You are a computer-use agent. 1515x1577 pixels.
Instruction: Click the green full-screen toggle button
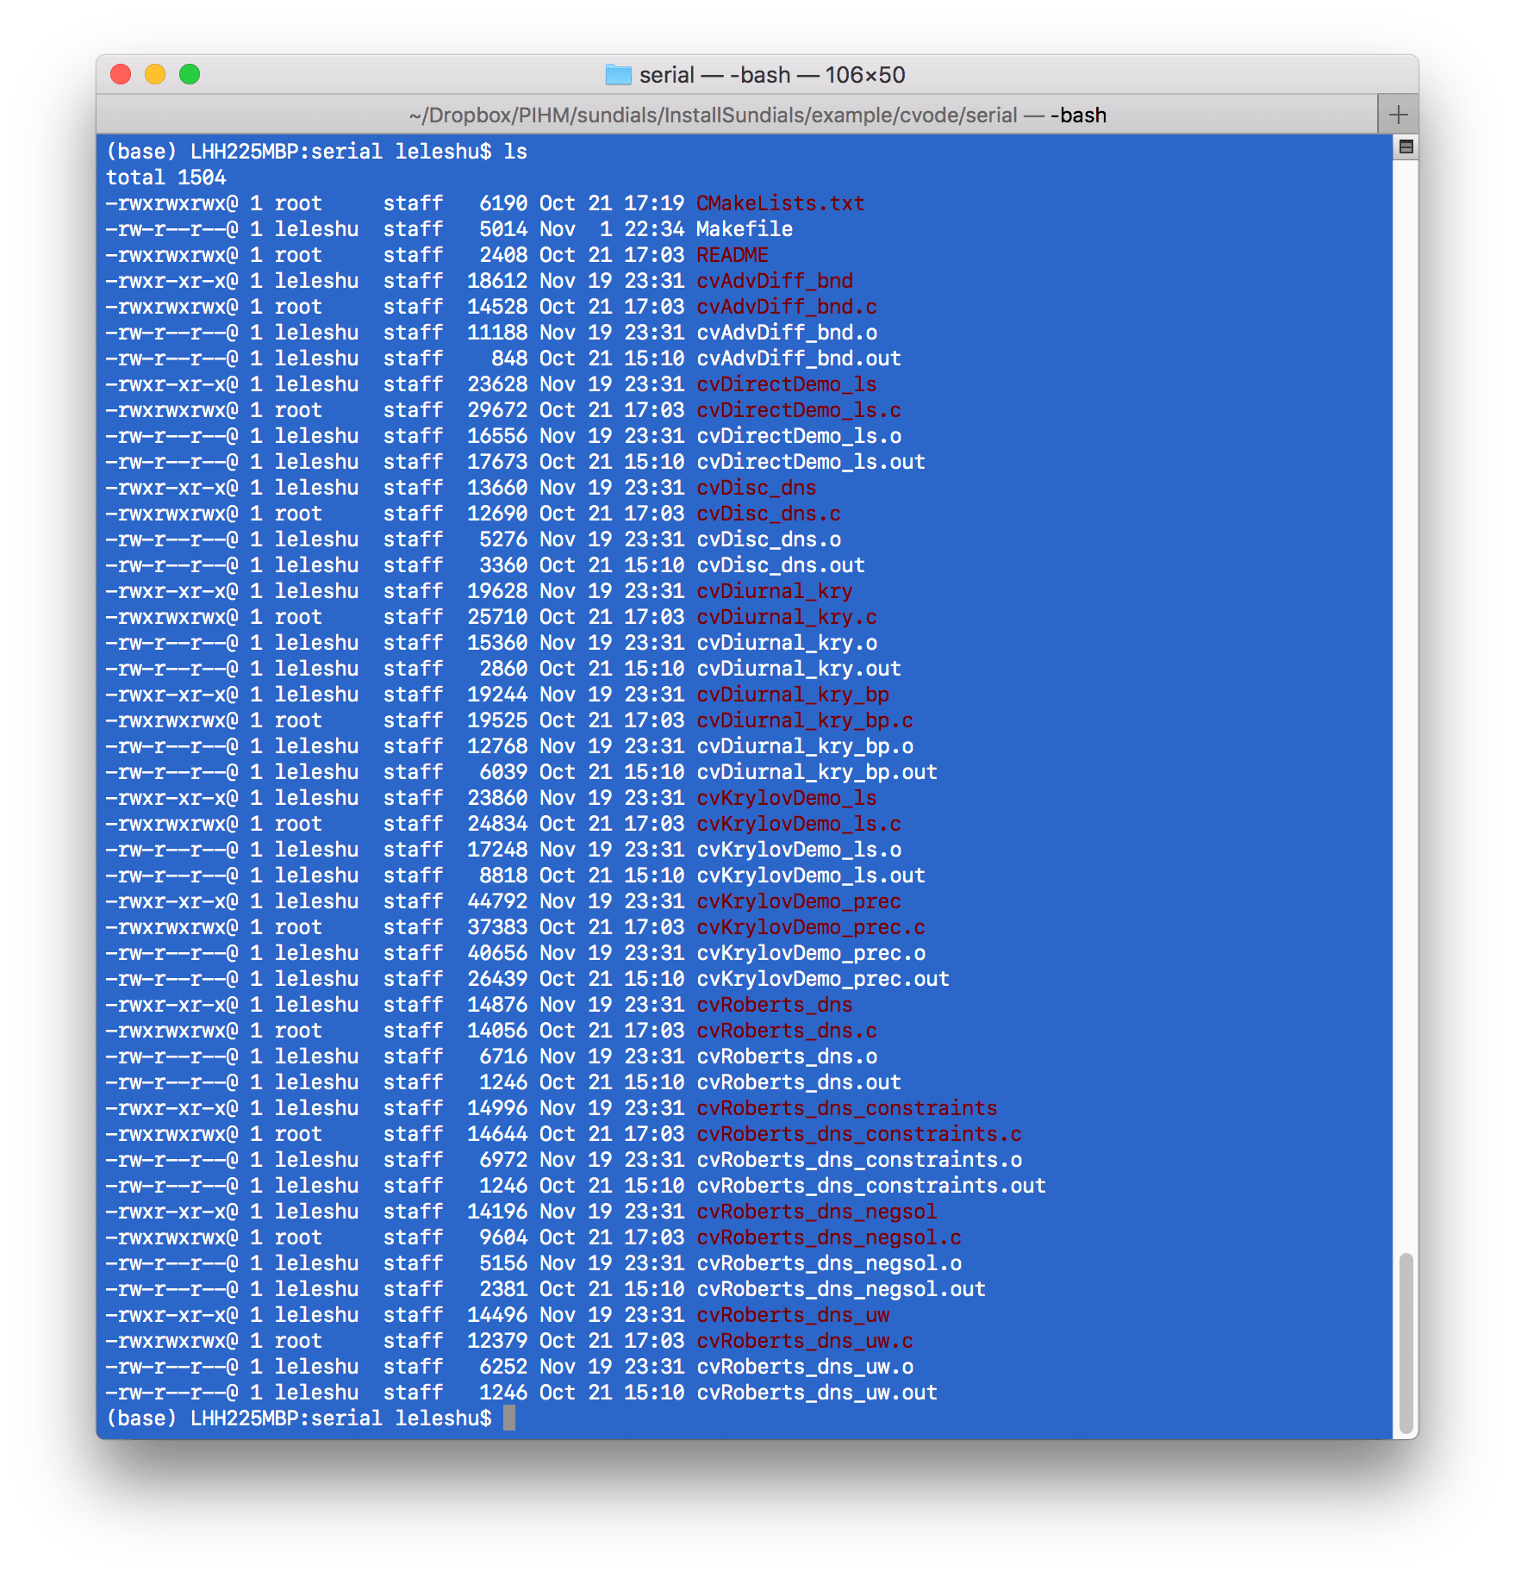(190, 75)
